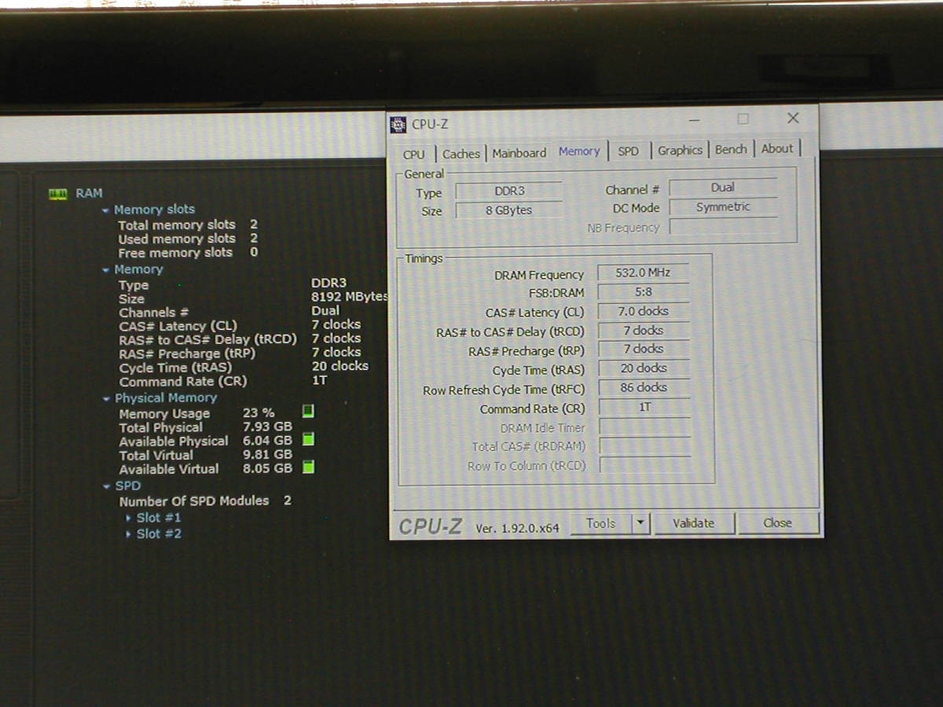The width and height of the screenshot is (943, 707).
Task: Collapse the Physical Memory section
Action: [107, 399]
